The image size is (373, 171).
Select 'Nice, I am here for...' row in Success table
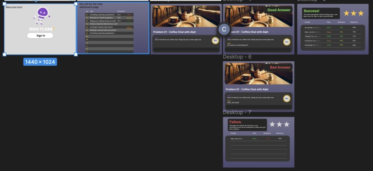(333, 32)
